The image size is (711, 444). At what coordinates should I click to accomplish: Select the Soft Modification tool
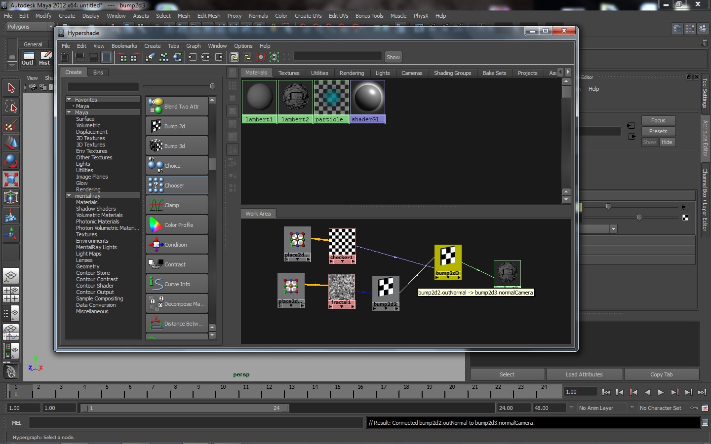(11, 216)
